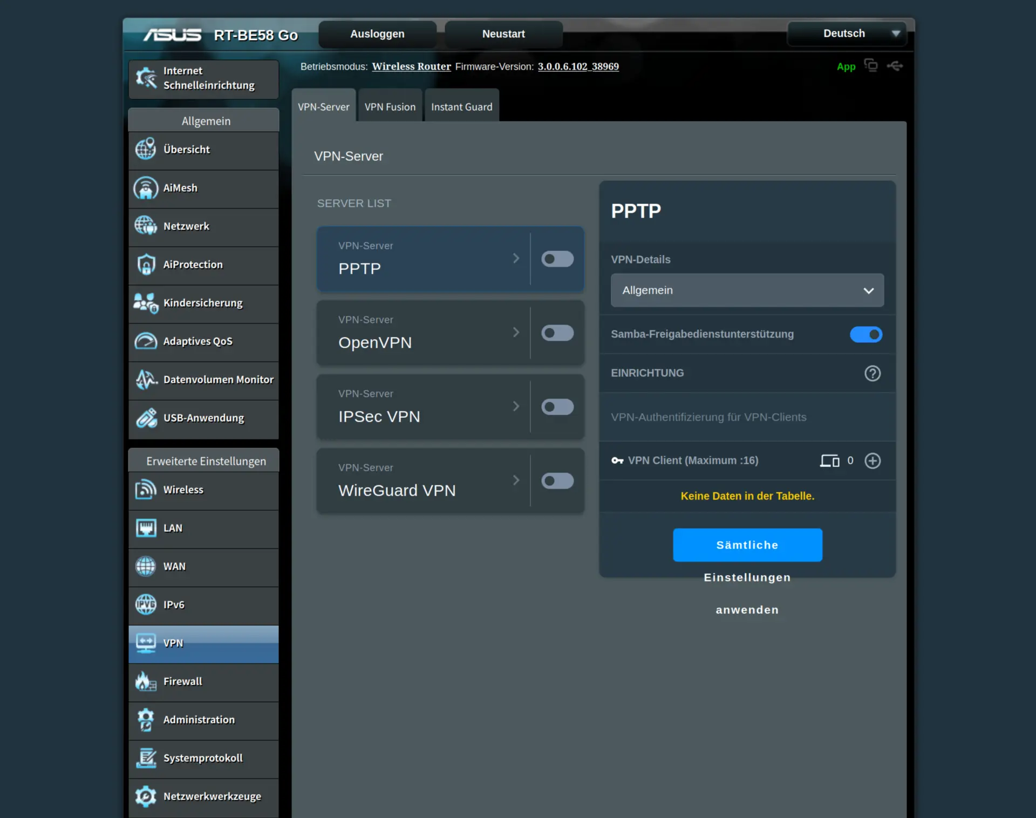Viewport: 1036px width, 818px height.
Task: Switch to the VPN Fusion tab
Action: tap(390, 107)
